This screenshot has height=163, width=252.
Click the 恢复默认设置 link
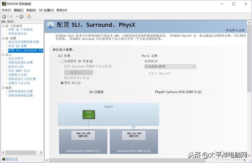(235, 30)
